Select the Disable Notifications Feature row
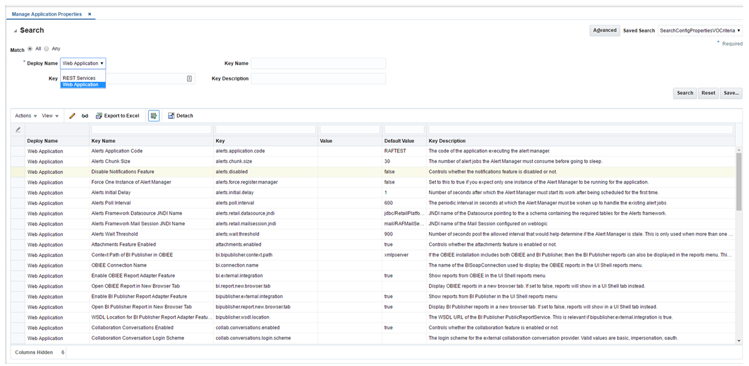This screenshot has width=749, height=366. (x=373, y=171)
